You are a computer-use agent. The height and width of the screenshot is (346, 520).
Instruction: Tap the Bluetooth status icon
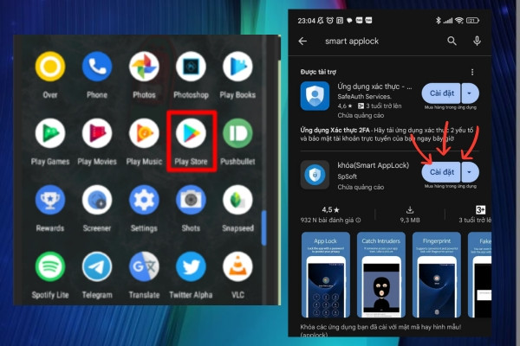(438, 21)
